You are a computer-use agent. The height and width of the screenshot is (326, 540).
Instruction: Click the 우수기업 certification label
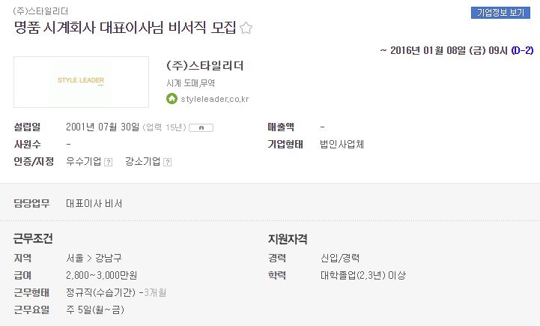pyautogui.click(x=84, y=161)
